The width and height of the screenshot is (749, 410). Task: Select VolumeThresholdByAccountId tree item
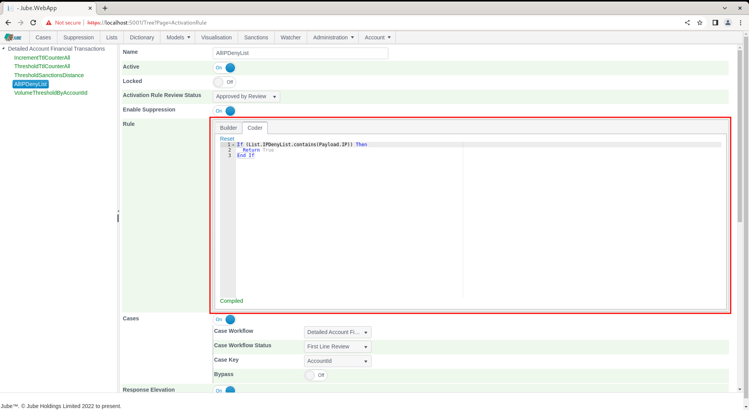51,93
